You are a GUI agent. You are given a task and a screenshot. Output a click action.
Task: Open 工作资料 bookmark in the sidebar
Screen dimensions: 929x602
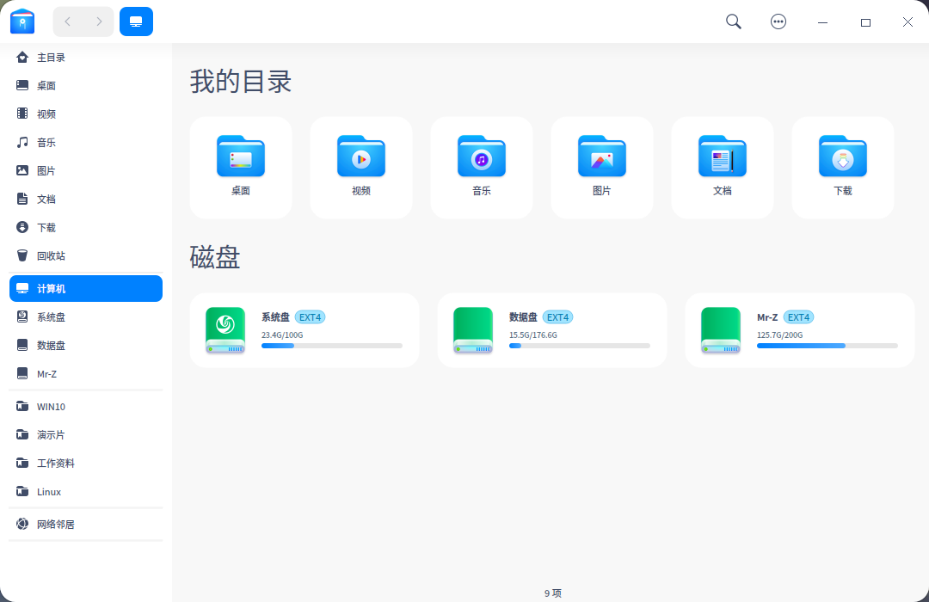[x=86, y=464]
